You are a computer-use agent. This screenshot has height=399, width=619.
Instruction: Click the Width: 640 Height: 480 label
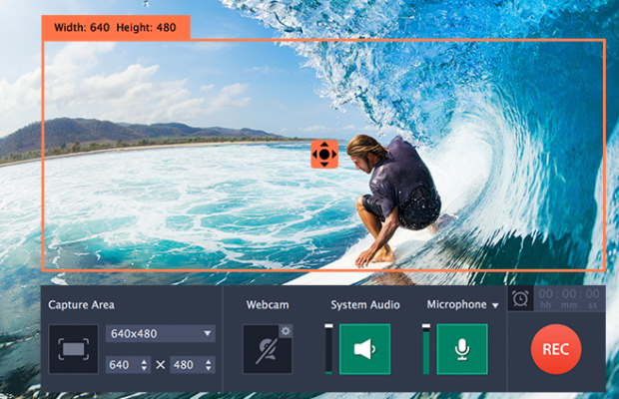(115, 28)
